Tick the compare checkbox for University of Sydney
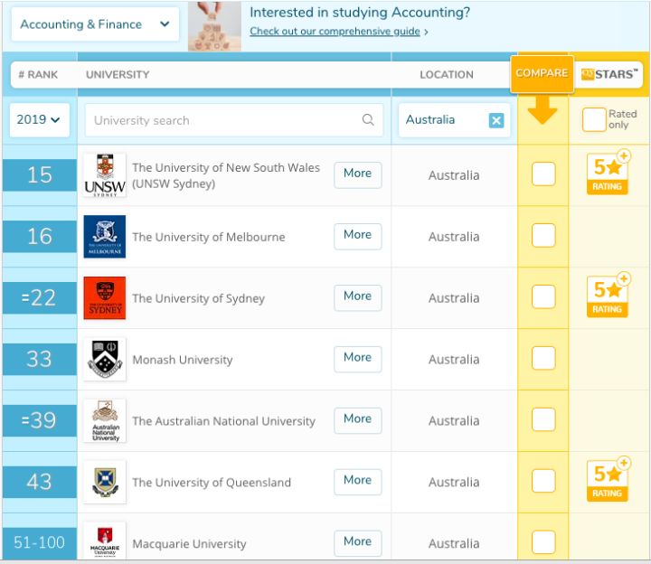651x564 pixels. [x=543, y=296]
